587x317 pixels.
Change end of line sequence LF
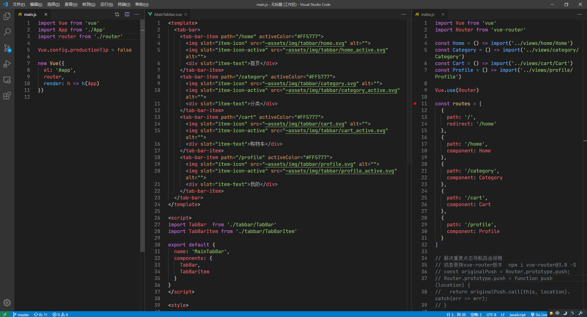tap(503, 315)
